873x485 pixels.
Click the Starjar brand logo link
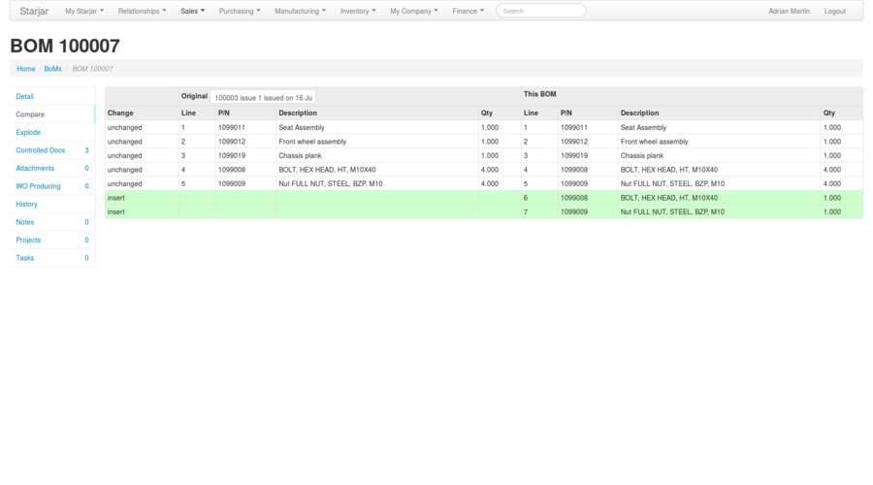[x=34, y=11]
